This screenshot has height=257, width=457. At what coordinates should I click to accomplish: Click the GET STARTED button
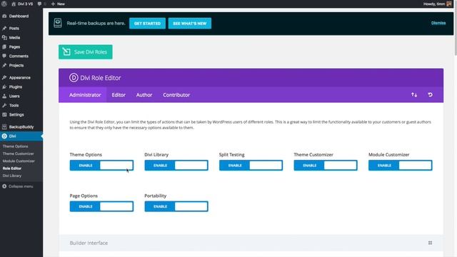147,24
